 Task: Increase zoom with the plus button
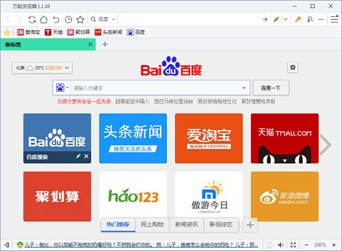pyautogui.click(x=334, y=245)
